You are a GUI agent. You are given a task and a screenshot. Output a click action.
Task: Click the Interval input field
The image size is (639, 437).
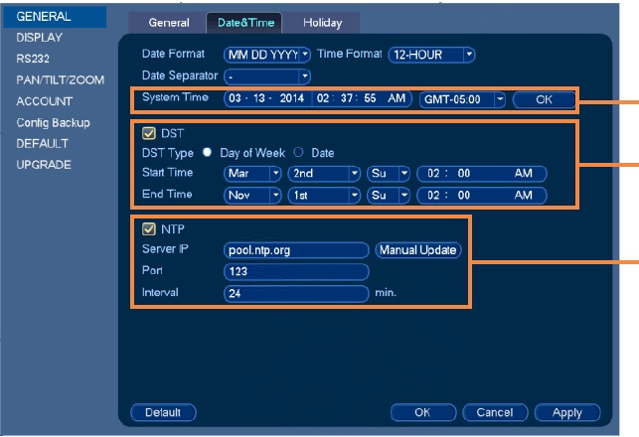pos(297,294)
